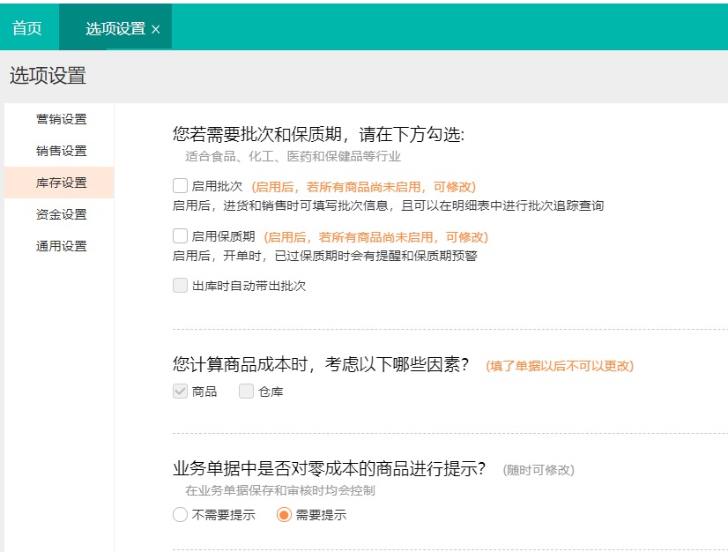Screen dimensions: 728x552
Task: Switch to the 首页 tab
Action: [27, 28]
